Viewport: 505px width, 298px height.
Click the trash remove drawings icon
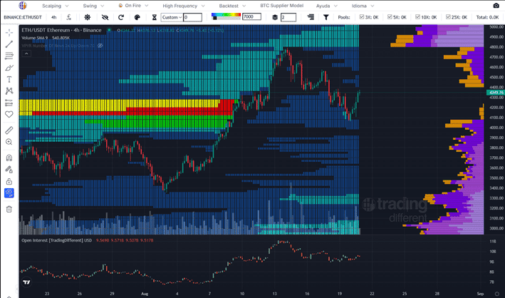(9, 209)
